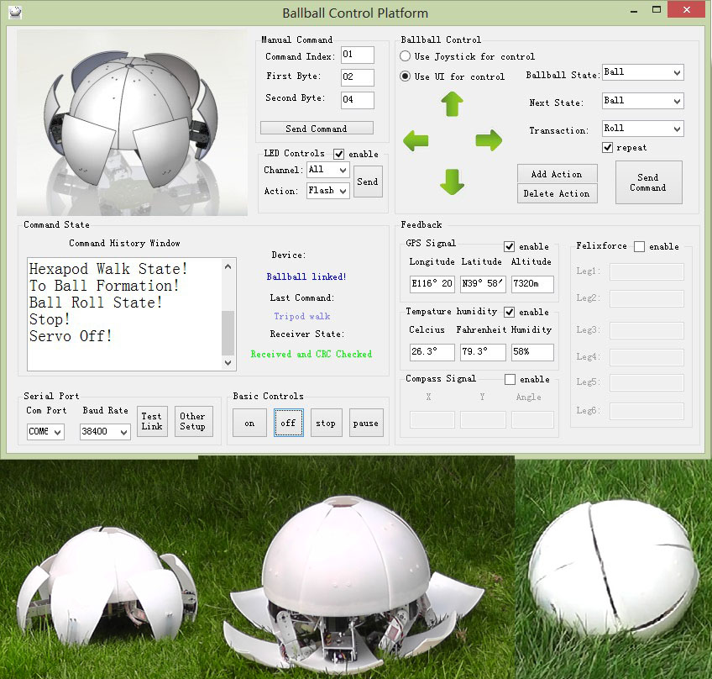Select 'Use Joystick for control' radio option
712x679 pixels.
pos(405,56)
